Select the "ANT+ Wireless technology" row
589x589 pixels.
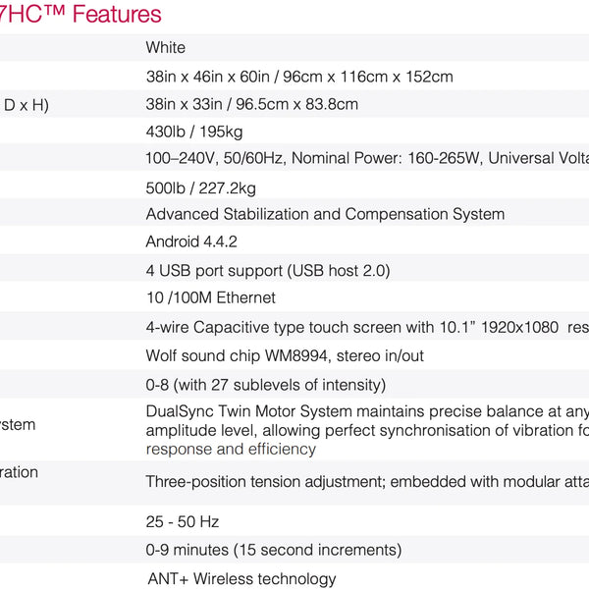point(241,579)
